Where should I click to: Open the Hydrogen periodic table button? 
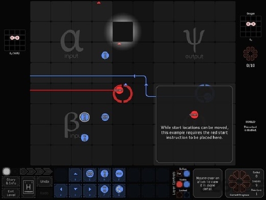(29, 187)
